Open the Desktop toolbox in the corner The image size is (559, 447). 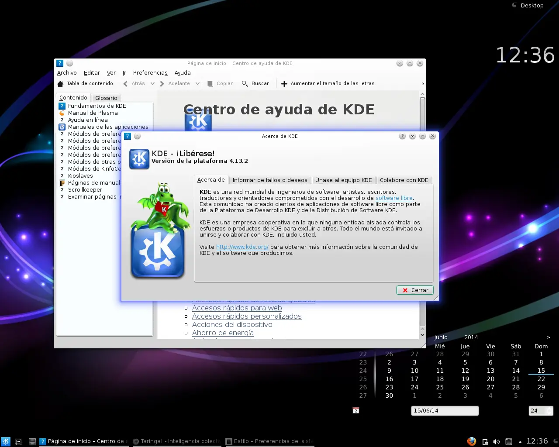(528, 6)
